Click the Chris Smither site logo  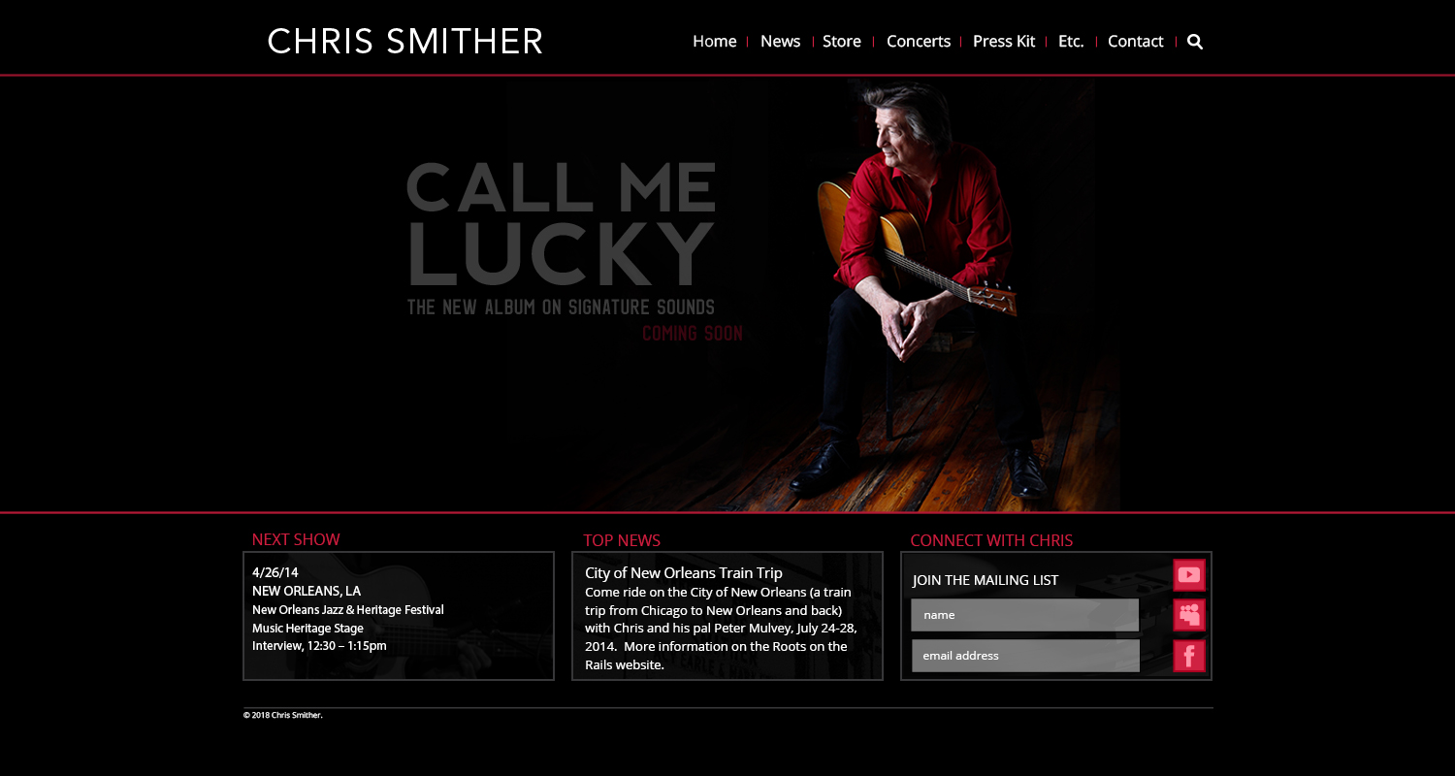pos(404,42)
